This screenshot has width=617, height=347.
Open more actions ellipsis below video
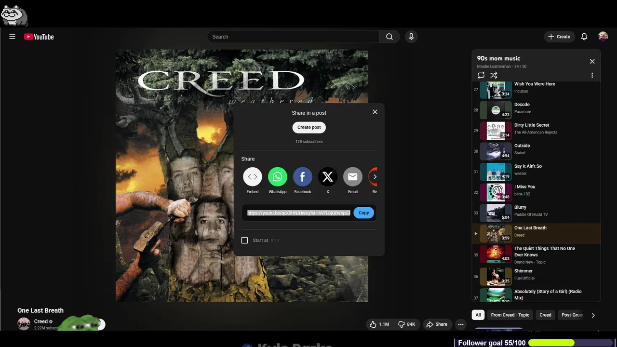click(461, 324)
